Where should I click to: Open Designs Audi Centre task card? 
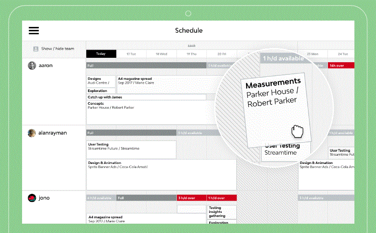coord(100,81)
